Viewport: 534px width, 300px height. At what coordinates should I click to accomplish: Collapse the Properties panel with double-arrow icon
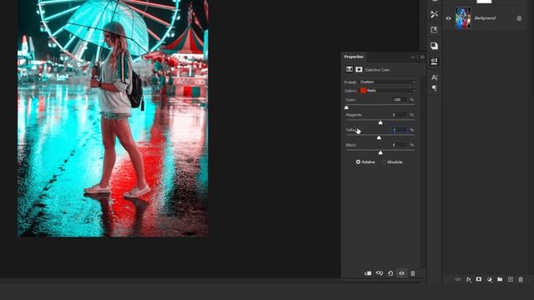click(413, 57)
